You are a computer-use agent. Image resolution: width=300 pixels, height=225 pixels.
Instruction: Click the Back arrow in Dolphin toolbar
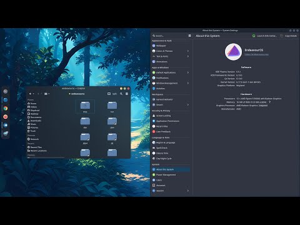30,94
